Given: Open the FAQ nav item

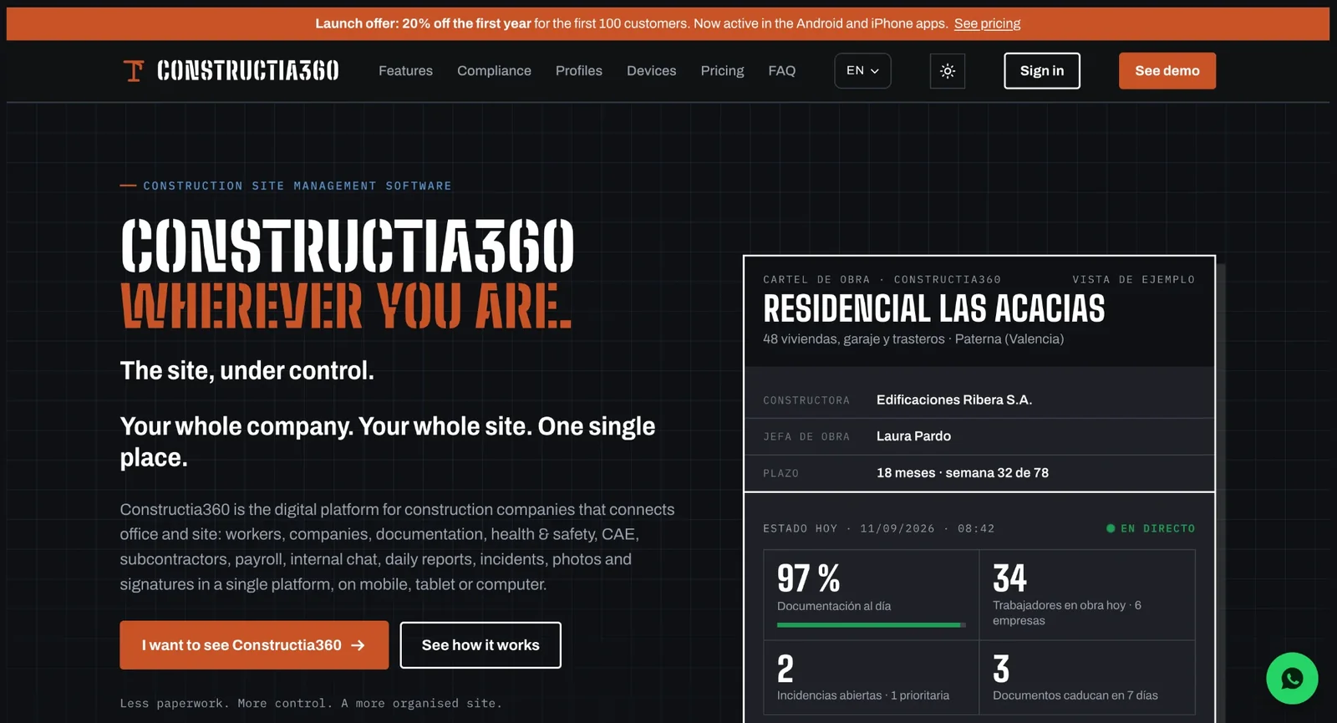Looking at the screenshot, I should (x=782, y=71).
